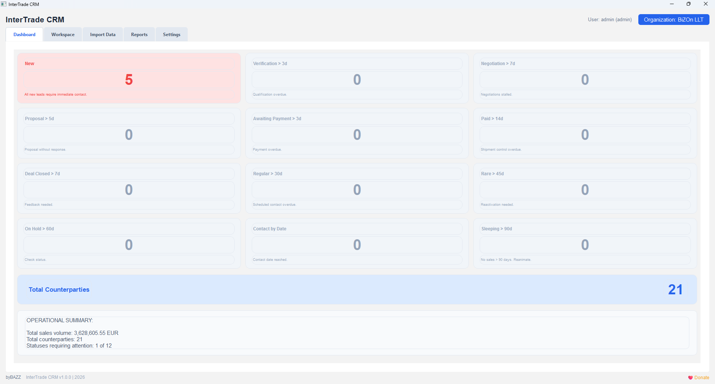Image resolution: width=715 pixels, height=384 pixels.
Task: Click the count in On Hold > 60d card
Action: point(129,245)
